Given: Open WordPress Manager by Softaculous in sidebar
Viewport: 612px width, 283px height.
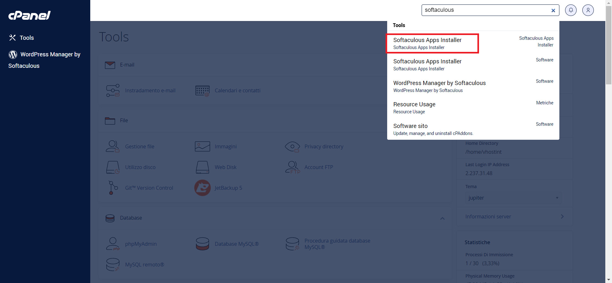Looking at the screenshot, I should click(x=44, y=60).
